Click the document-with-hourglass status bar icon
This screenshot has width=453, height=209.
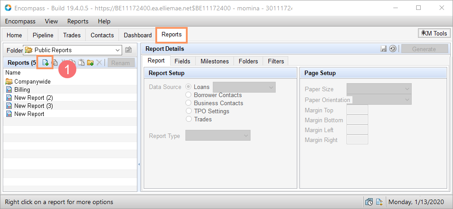[379, 202]
